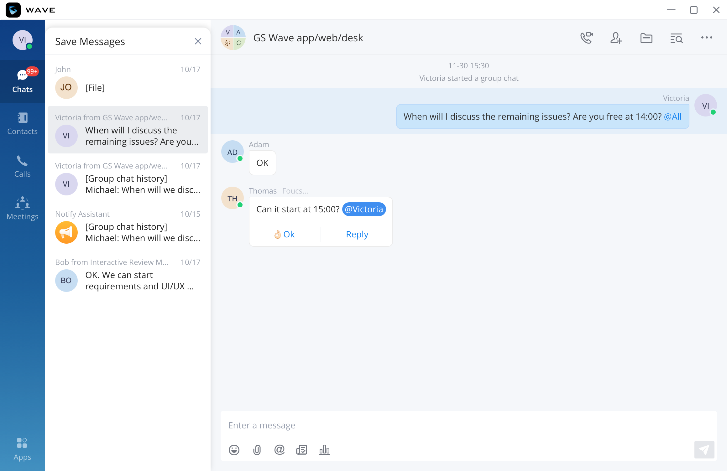This screenshot has width=727, height=471.
Task: Click the mention @ icon in toolbar
Action: click(279, 450)
